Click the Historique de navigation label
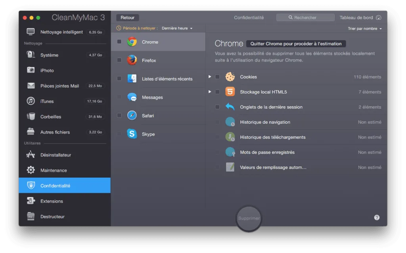This screenshot has width=406, height=253. click(265, 122)
